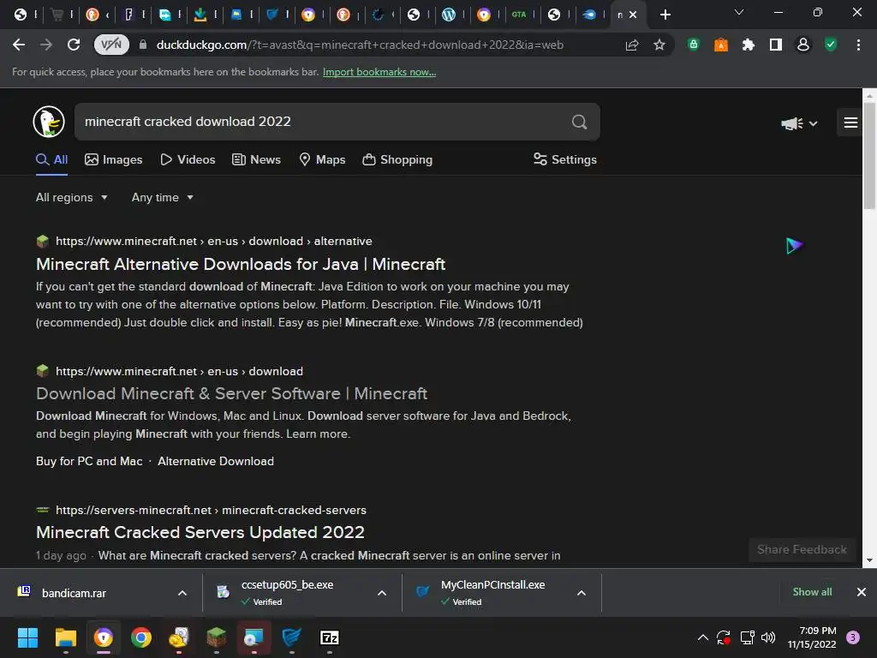Expand options for MyCleanPCInstall.exe download
877x658 pixels.
[x=582, y=593]
